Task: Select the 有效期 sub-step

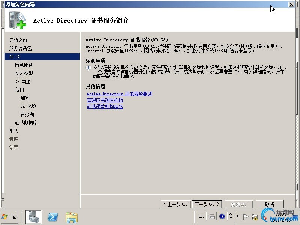Action: pos(27,114)
